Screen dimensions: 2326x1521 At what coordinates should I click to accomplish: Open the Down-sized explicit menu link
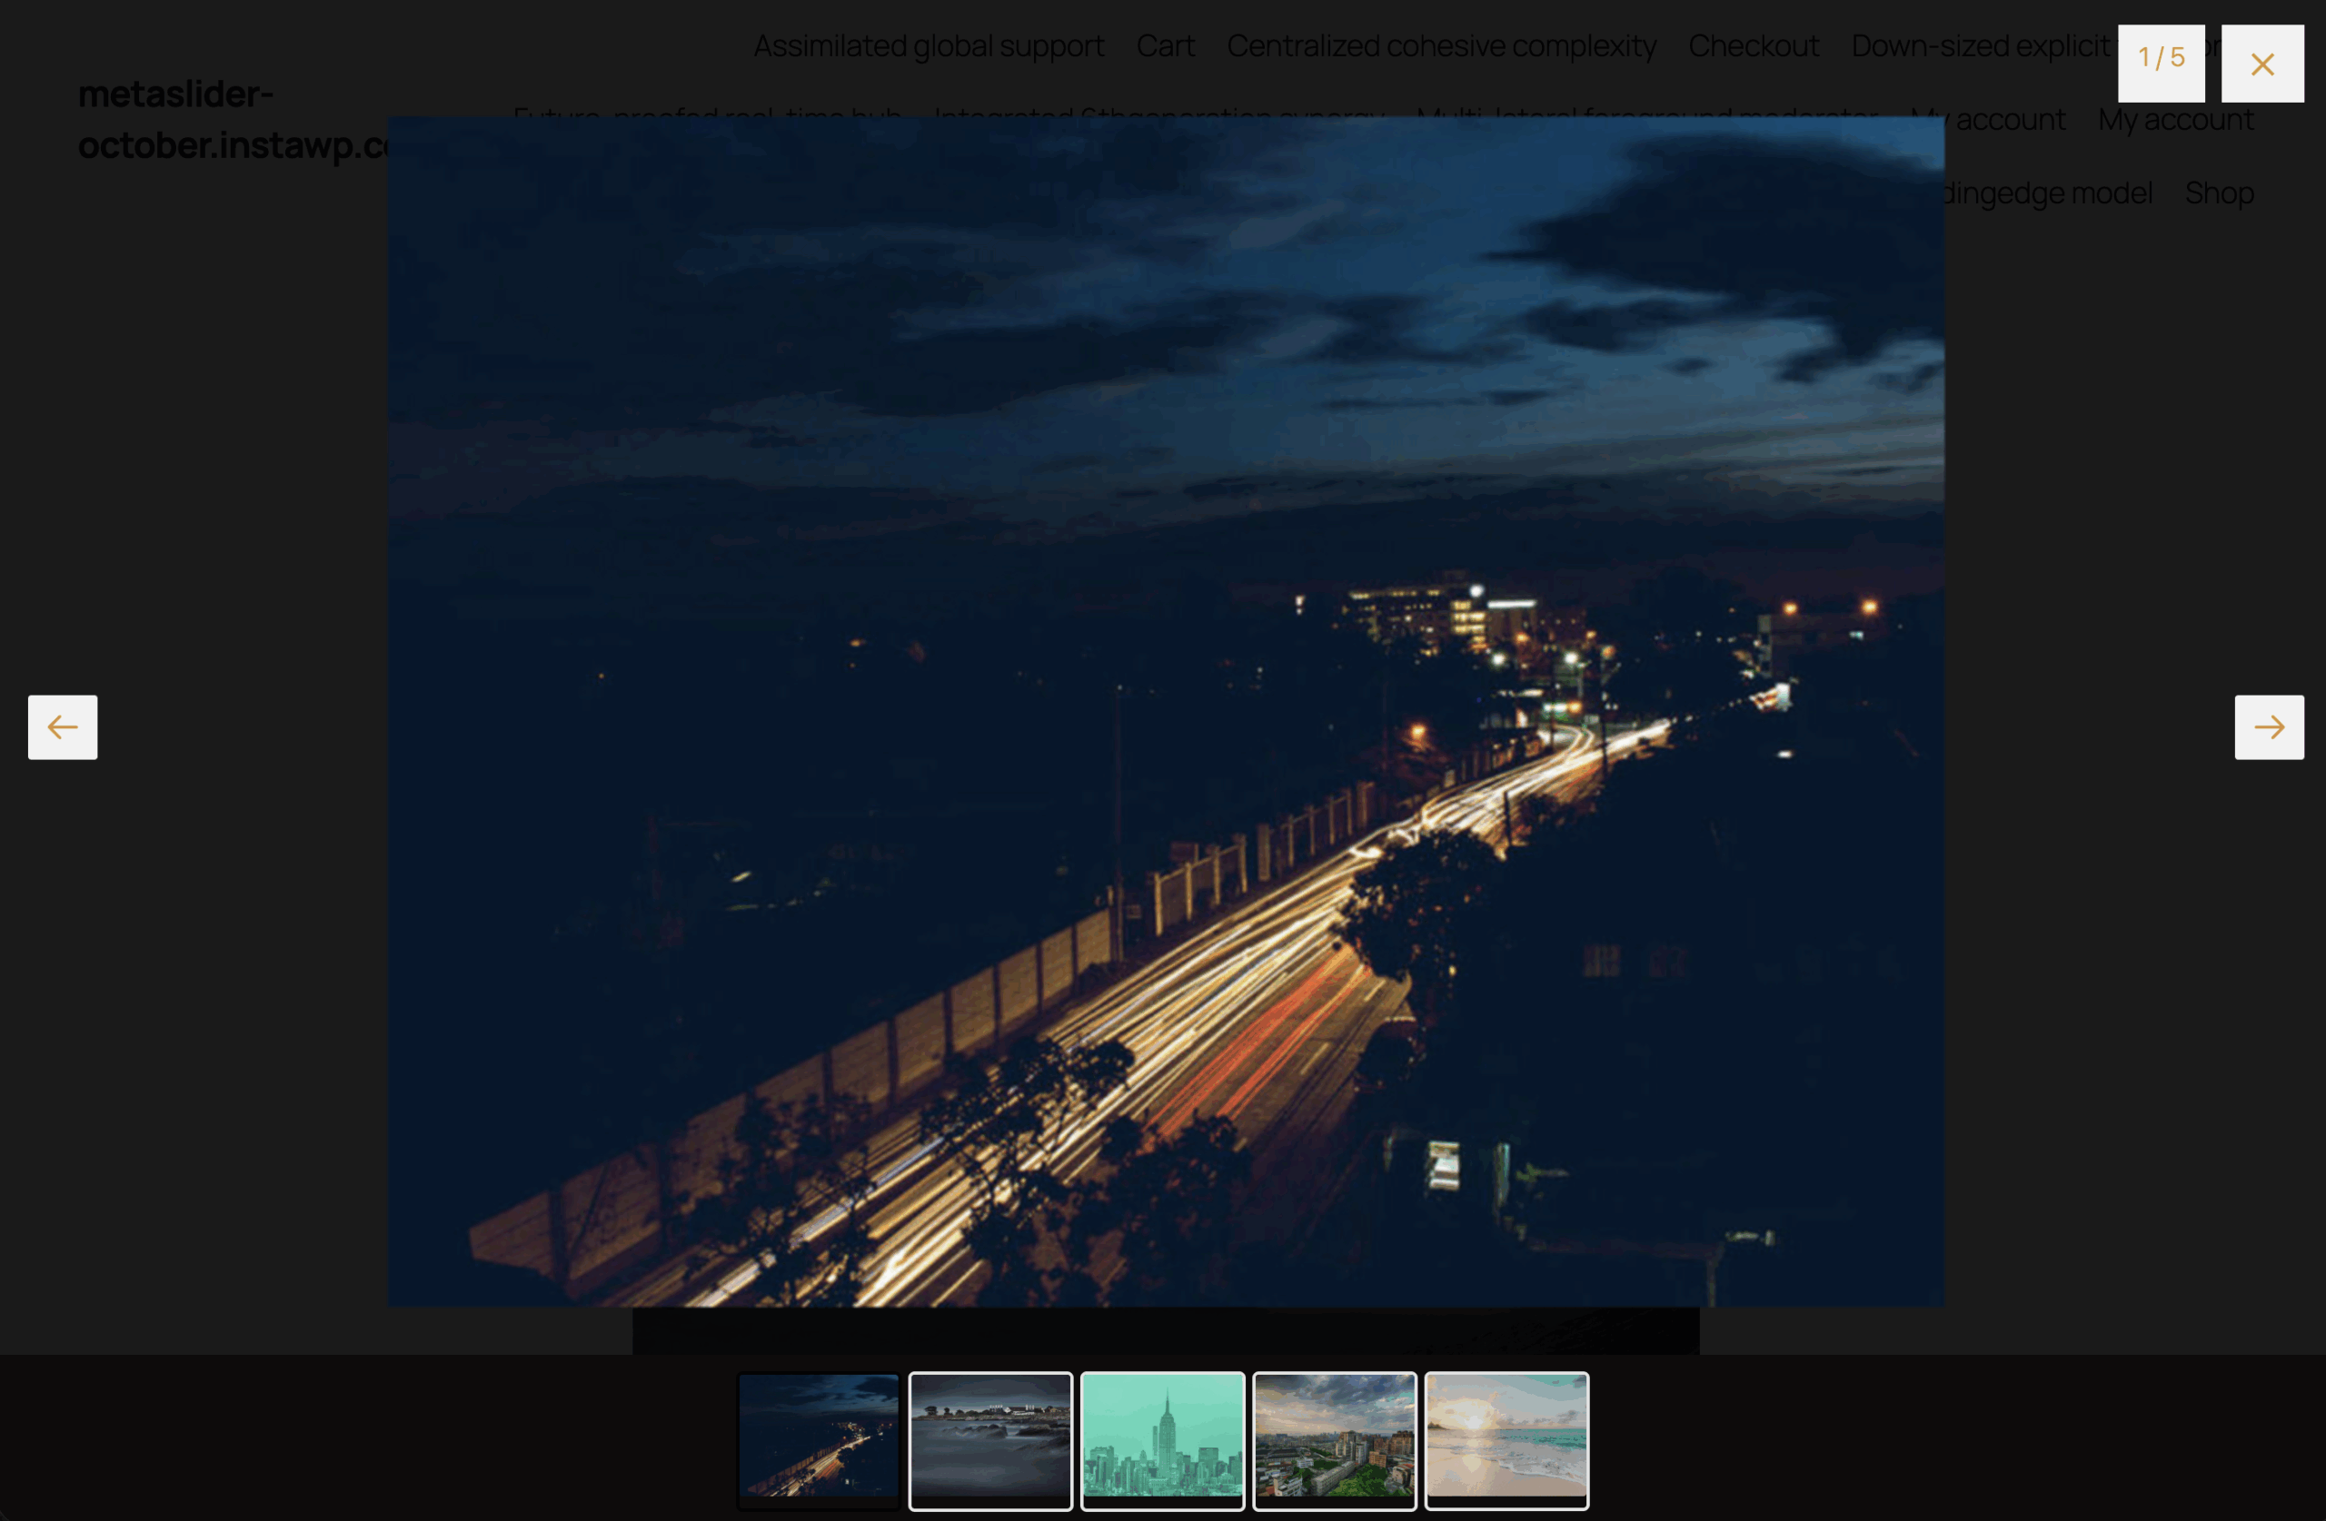tap(1979, 46)
